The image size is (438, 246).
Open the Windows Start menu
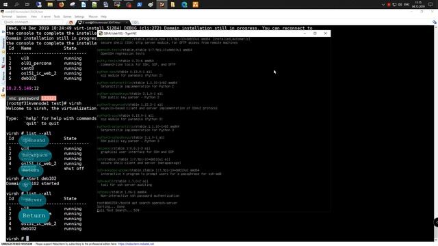click(5, 5)
